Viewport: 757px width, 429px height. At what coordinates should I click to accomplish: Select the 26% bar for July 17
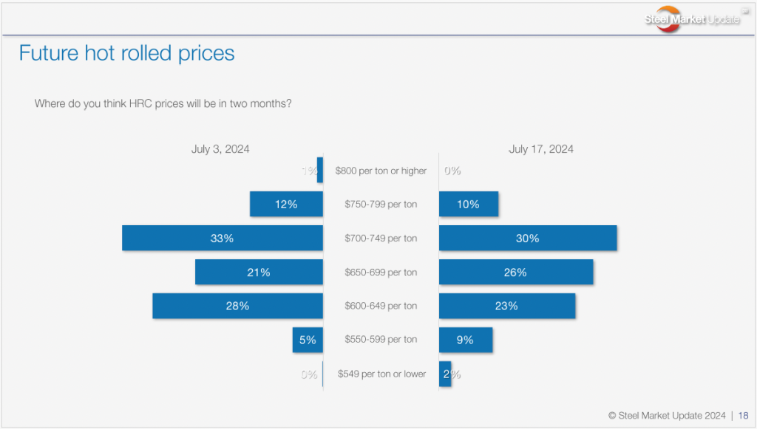516,272
